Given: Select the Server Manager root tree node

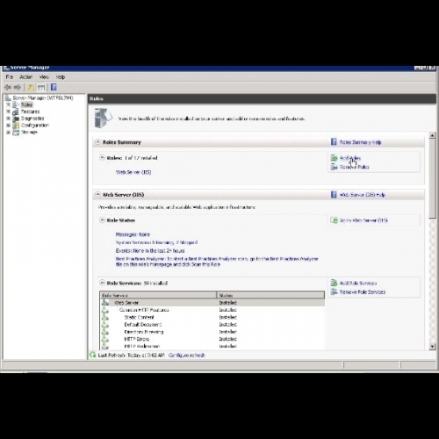Looking at the screenshot, I should click(43, 97).
